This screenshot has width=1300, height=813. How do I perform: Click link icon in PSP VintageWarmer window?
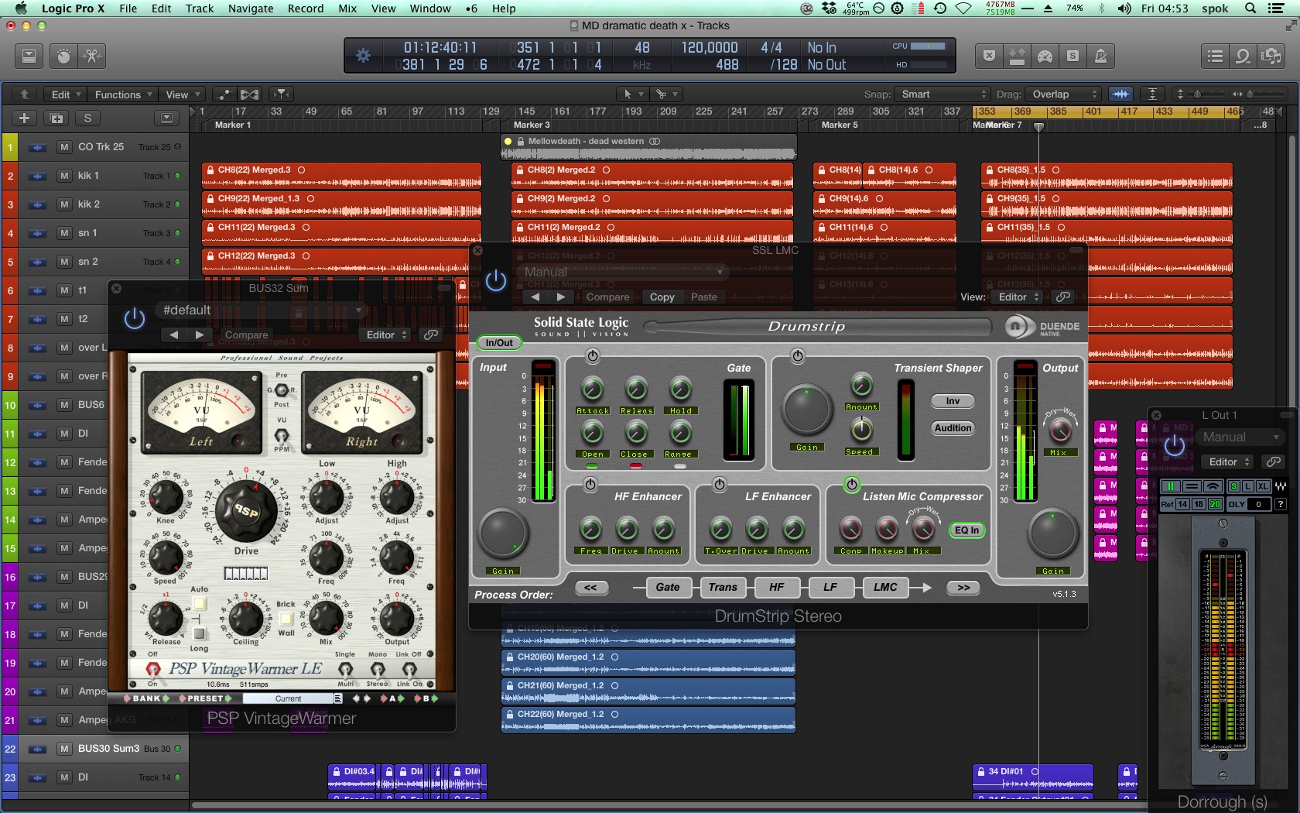coord(431,334)
